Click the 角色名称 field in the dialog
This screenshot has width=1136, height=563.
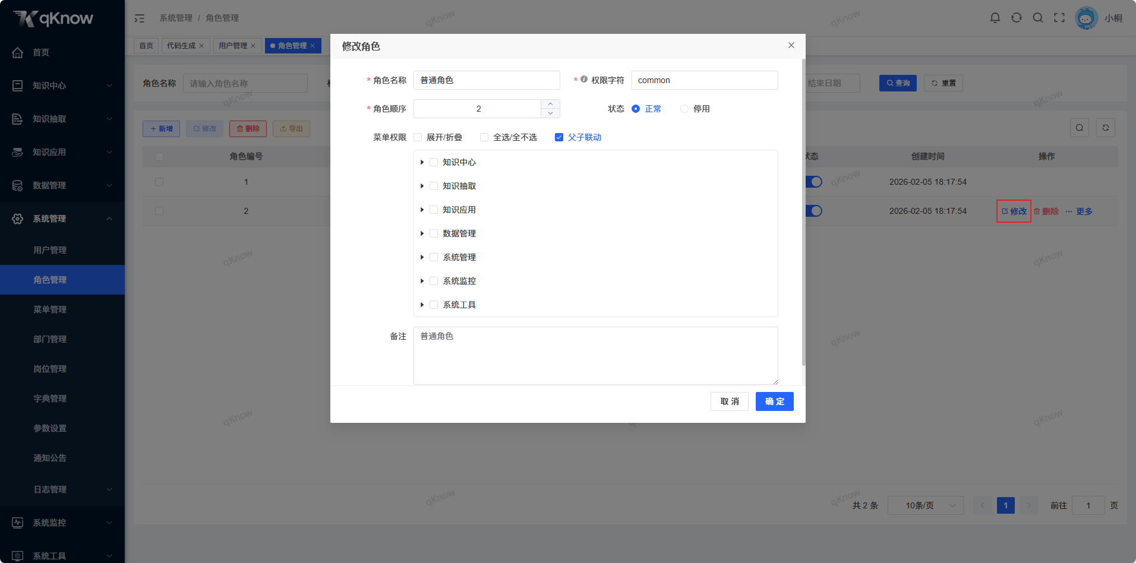(x=487, y=80)
